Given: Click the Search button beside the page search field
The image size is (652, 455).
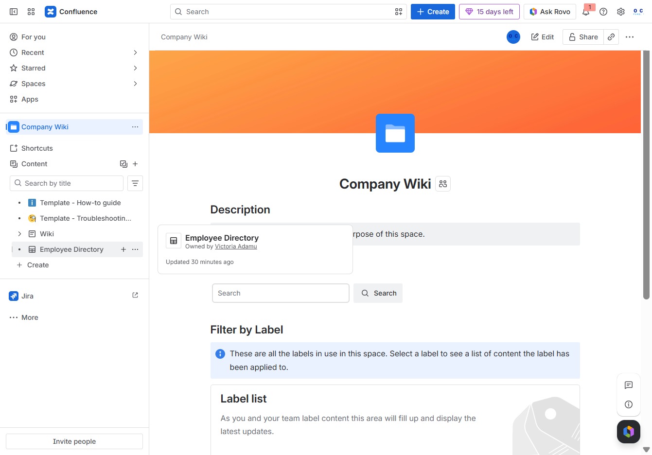Looking at the screenshot, I should 378,293.
